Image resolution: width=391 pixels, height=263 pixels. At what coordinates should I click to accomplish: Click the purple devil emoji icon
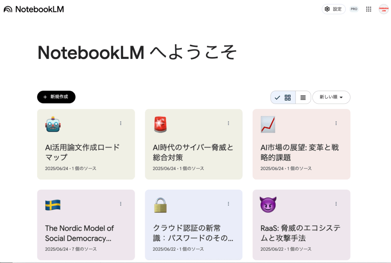tap(268, 205)
